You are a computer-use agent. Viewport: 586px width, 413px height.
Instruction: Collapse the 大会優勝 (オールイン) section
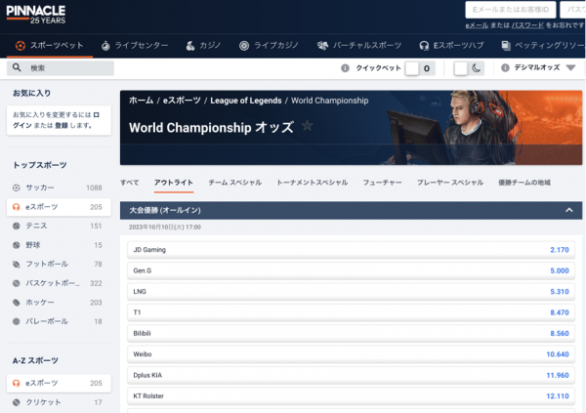(x=568, y=210)
